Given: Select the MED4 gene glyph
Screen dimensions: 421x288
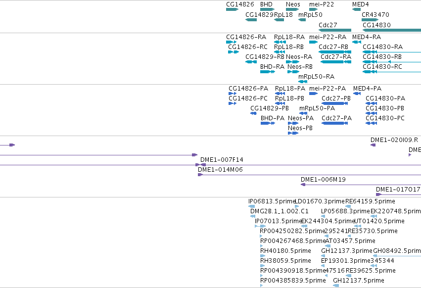Looking at the screenshot, I should click(x=356, y=9).
